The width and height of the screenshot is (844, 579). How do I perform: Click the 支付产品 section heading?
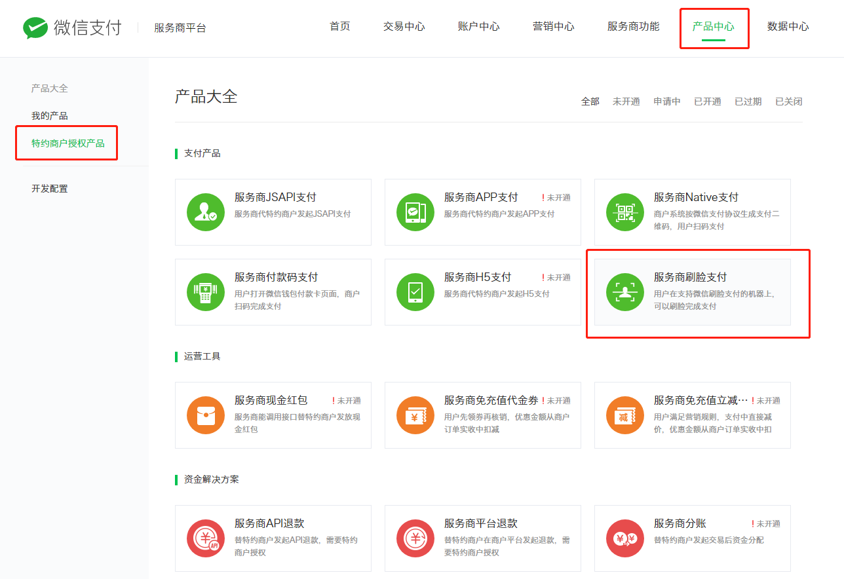tap(202, 153)
